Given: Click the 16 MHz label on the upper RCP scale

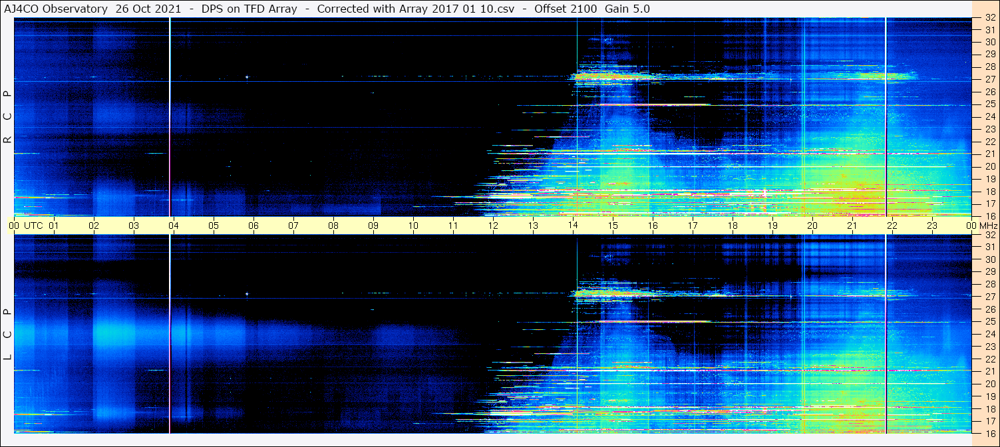Looking at the screenshot, I should (x=989, y=216).
